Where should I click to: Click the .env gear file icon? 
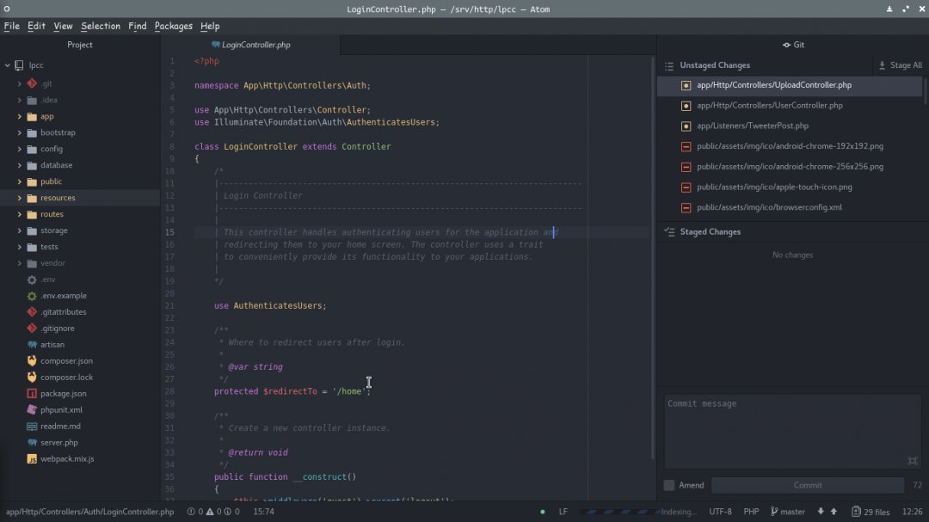click(x=32, y=279)
